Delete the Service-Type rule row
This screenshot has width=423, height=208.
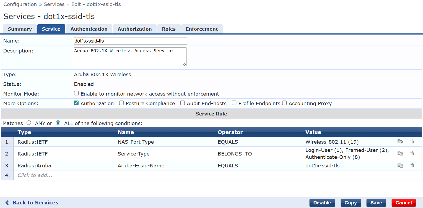[x=412, y=154]
